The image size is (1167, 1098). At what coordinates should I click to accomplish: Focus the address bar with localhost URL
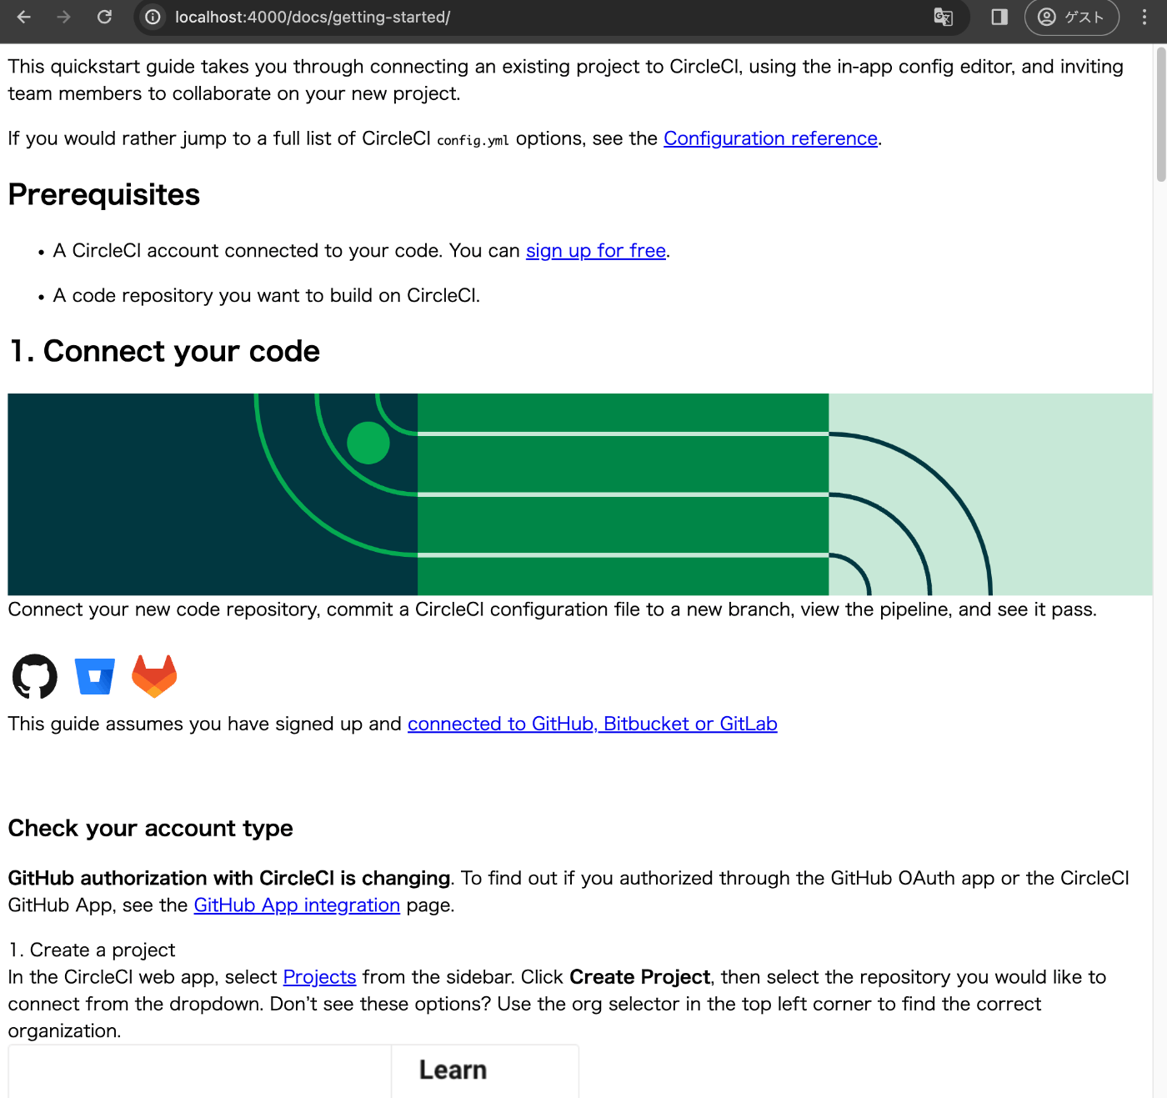[533, 17]
